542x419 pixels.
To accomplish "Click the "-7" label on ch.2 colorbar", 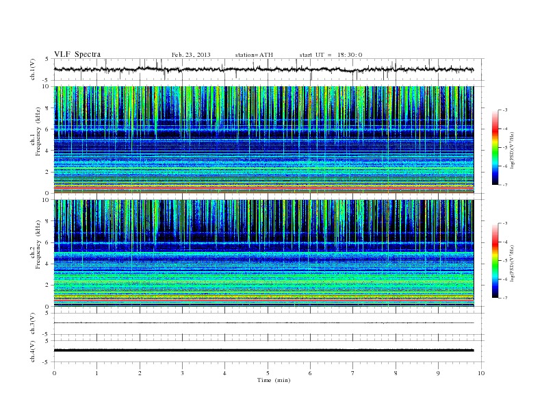I will tap(505, 298).
